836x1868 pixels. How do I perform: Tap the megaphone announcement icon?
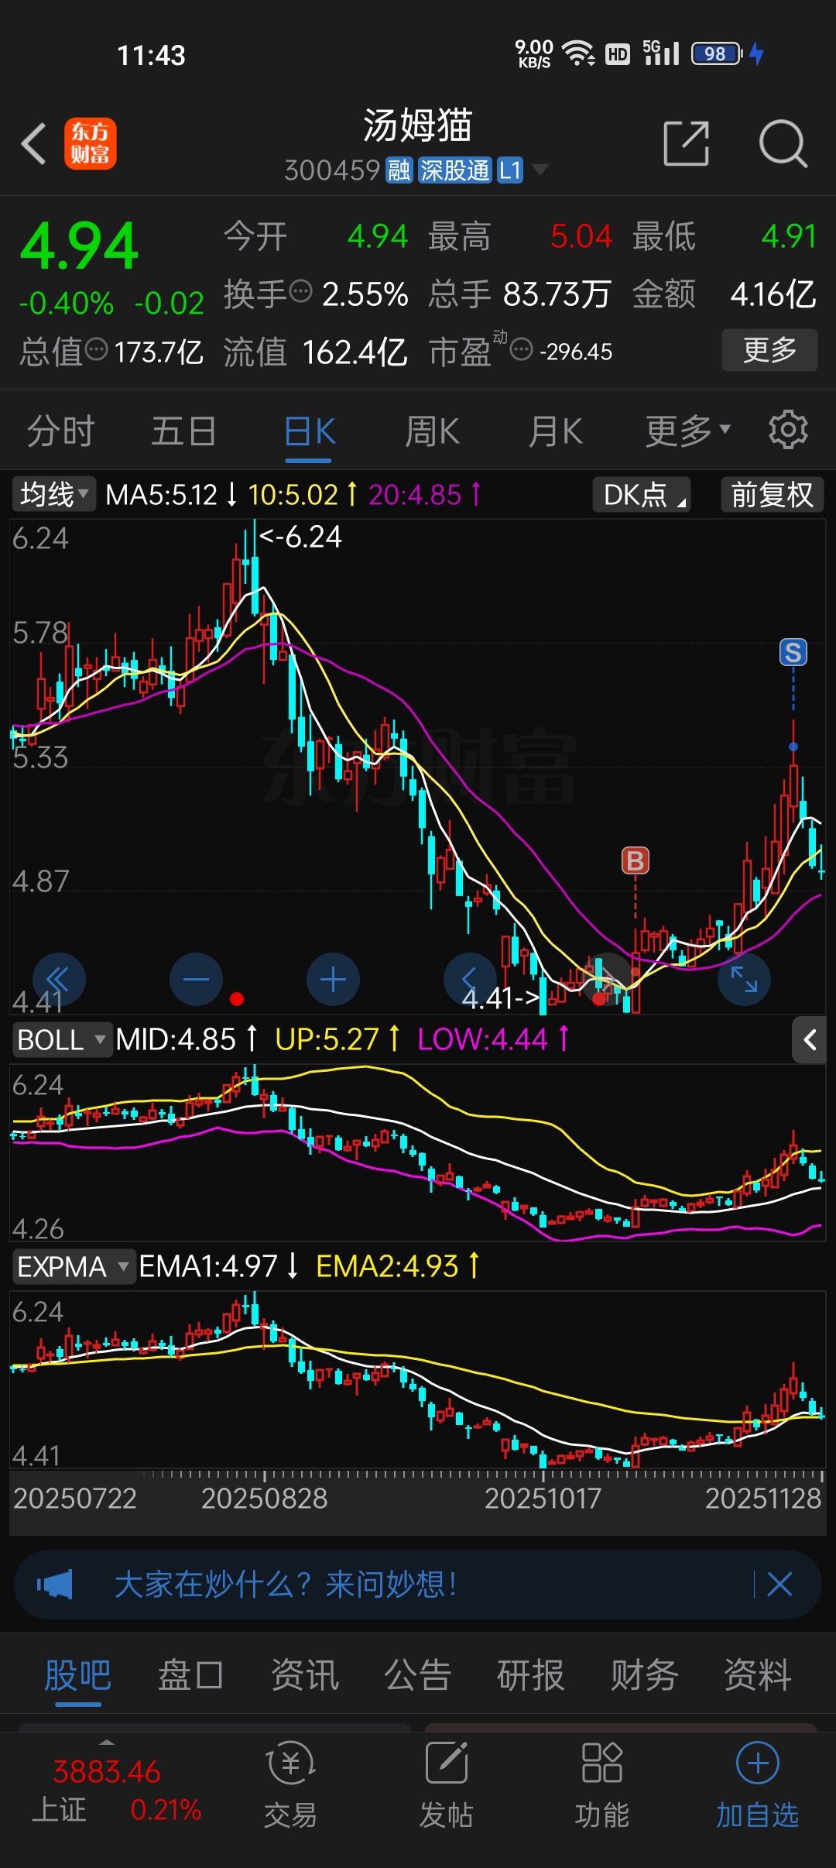(55, 1585)
